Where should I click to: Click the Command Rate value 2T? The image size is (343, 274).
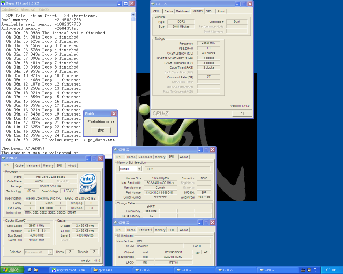point(208,77)
